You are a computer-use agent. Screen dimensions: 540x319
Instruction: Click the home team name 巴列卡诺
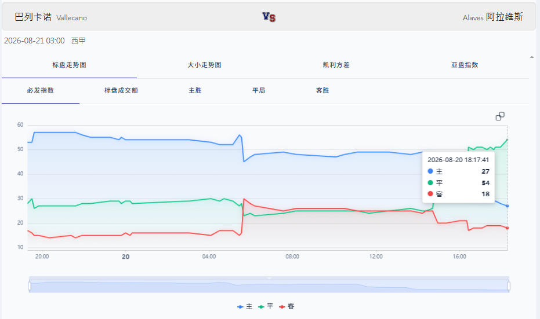pyautogui.click(x=33, y=17)
